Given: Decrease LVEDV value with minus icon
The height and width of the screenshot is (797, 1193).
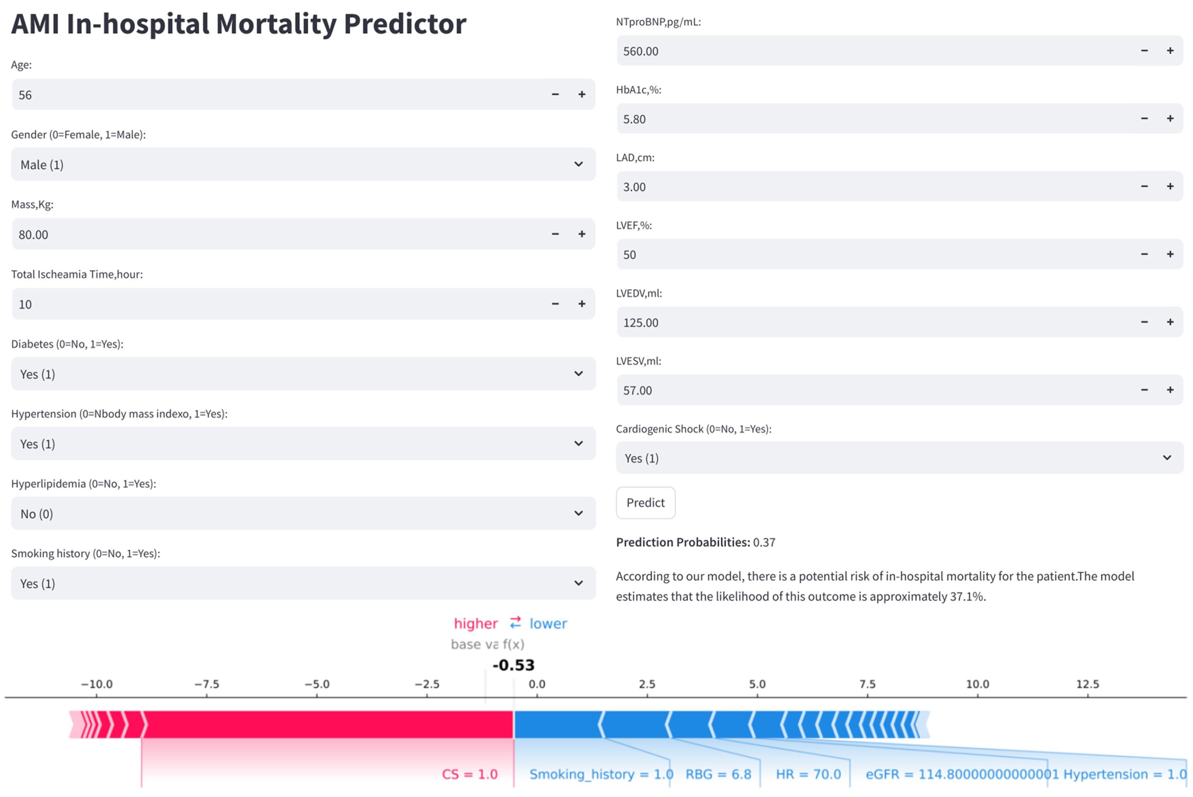Looking at the screenshot, I should [x=1144, y=322].
